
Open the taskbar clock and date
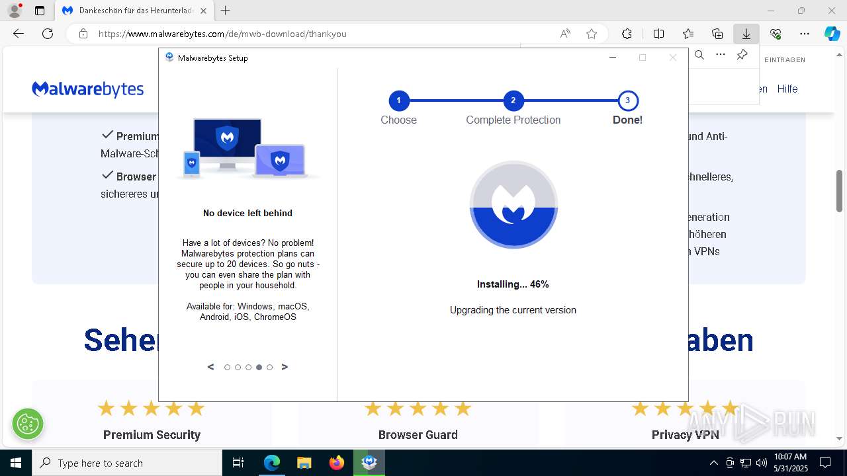tap(790, 463)
